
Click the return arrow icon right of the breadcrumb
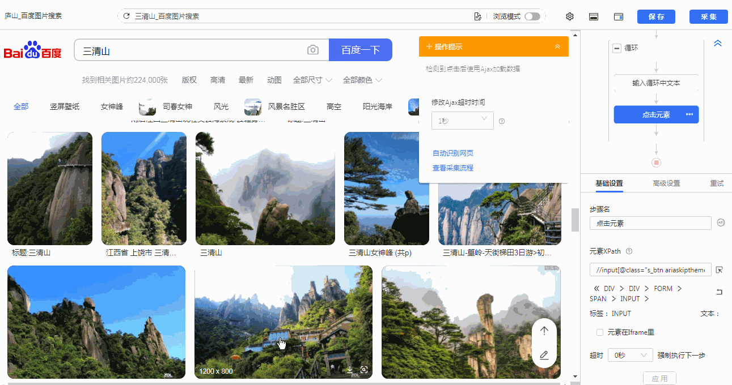pyautogui.click(x=720, y=292)
